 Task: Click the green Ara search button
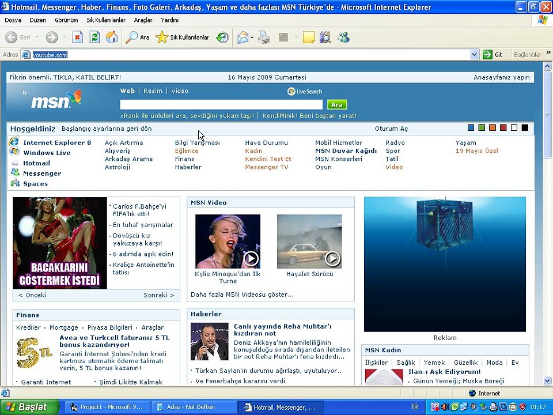[337, 105]
